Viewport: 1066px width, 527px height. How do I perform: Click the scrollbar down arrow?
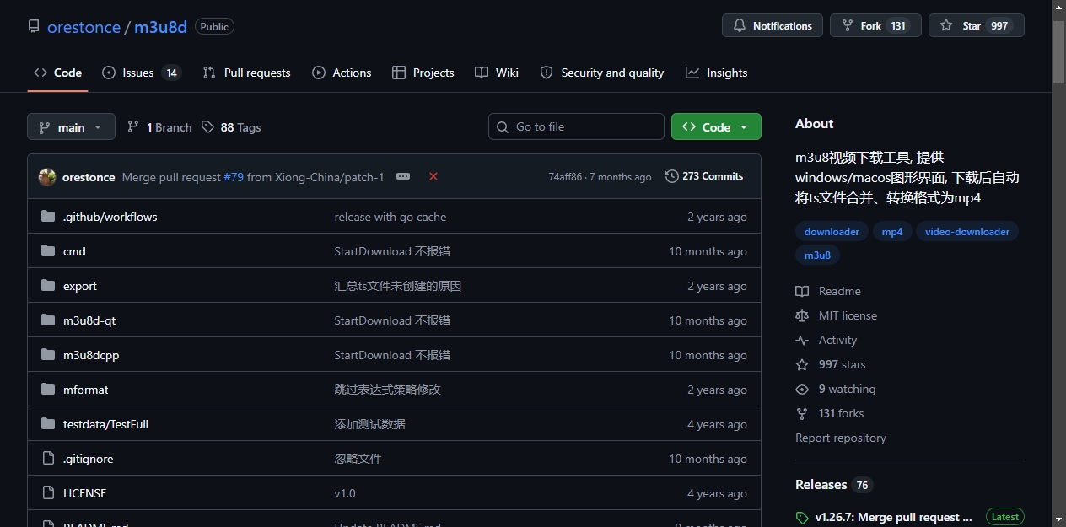(x=1058, y=519)
